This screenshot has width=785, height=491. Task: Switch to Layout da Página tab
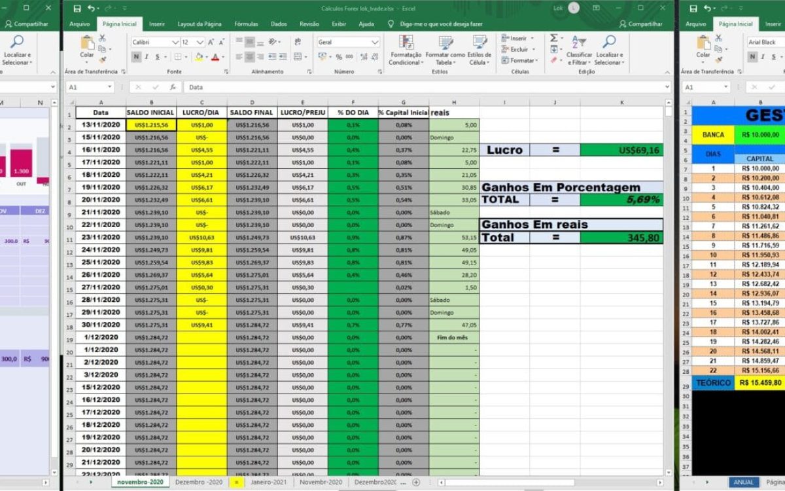[x=200, y=24]
